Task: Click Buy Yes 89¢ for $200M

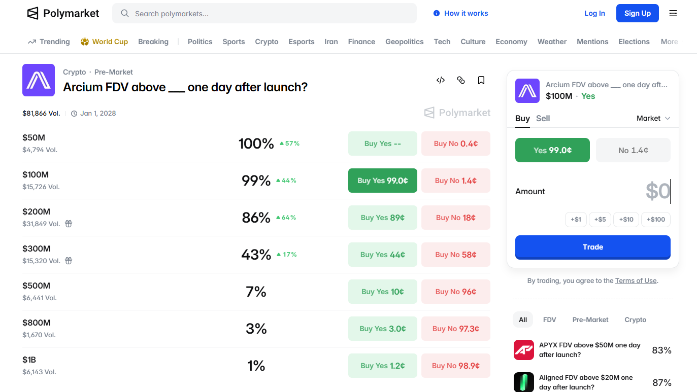Action: [x=383, y=218]
